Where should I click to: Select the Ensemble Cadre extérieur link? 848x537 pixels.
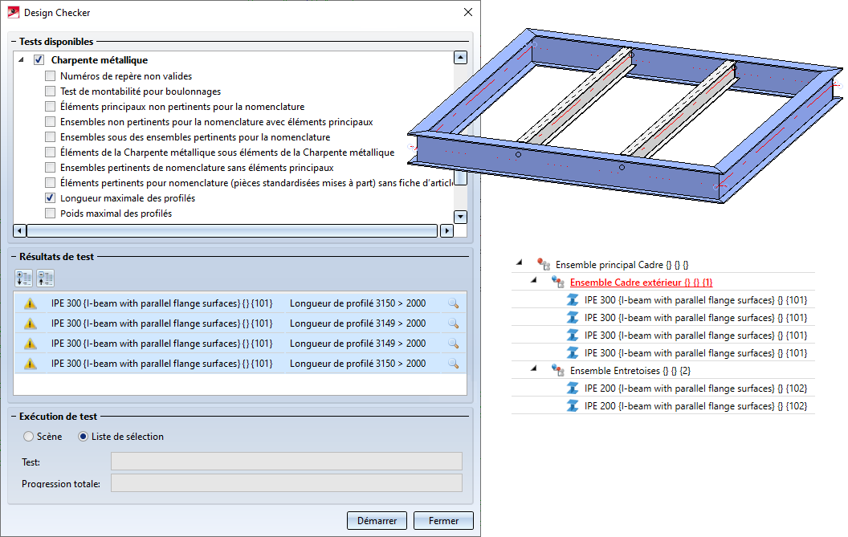[641, 283]
